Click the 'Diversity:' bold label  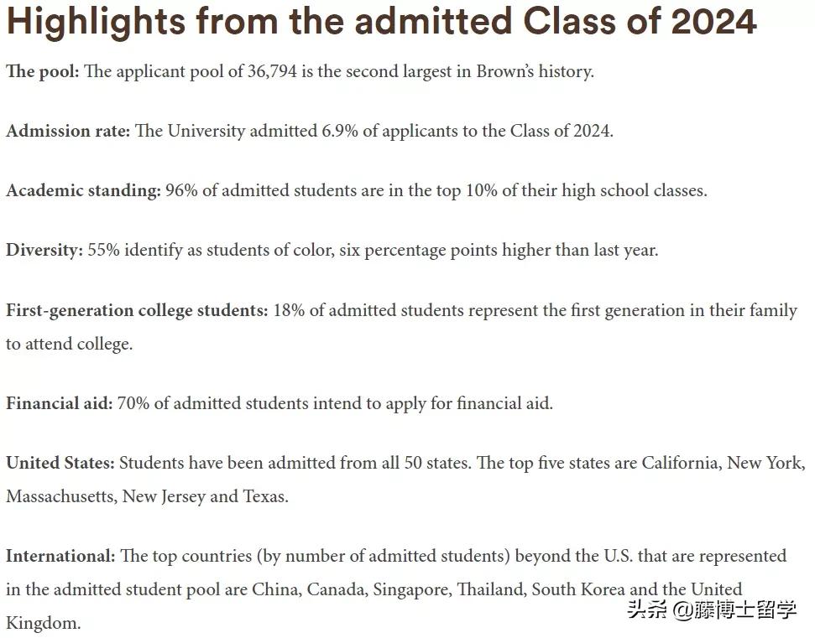click(44, 250)
